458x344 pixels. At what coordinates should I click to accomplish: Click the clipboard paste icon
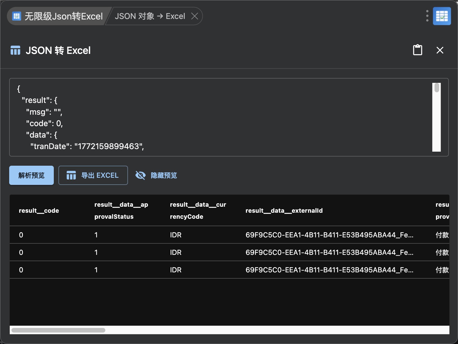click(417, 50)
